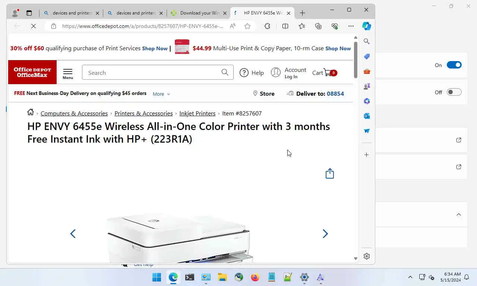Open Favorites list icon in toolbar
The width and height of the screenshot is (477, 286).
point(302,26)
